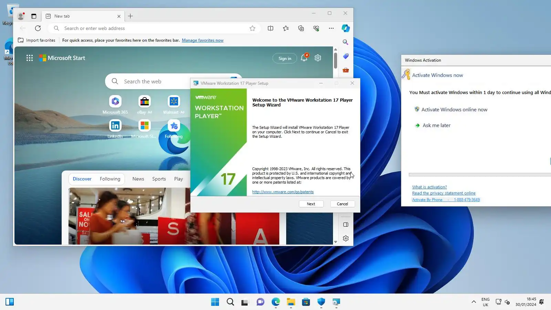Open the VMware patents link

click(283, 192)
